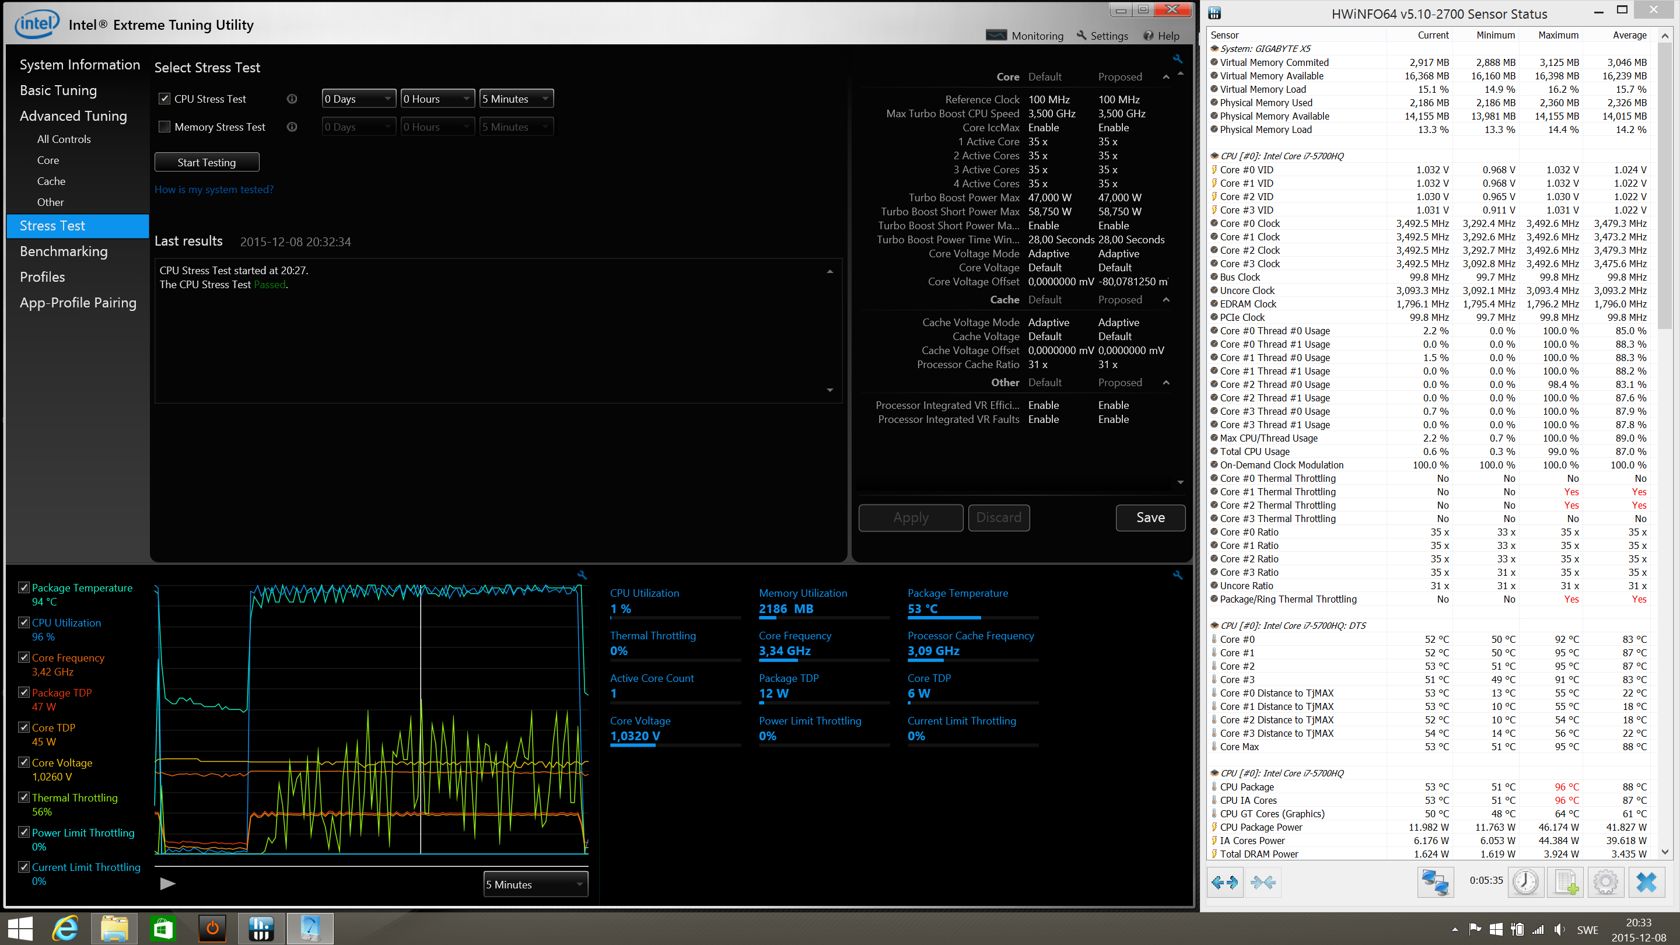The height and width of the screenshot is (945, 1680).
Task: Click graph timeline slider bar
Action: [372, 866]
